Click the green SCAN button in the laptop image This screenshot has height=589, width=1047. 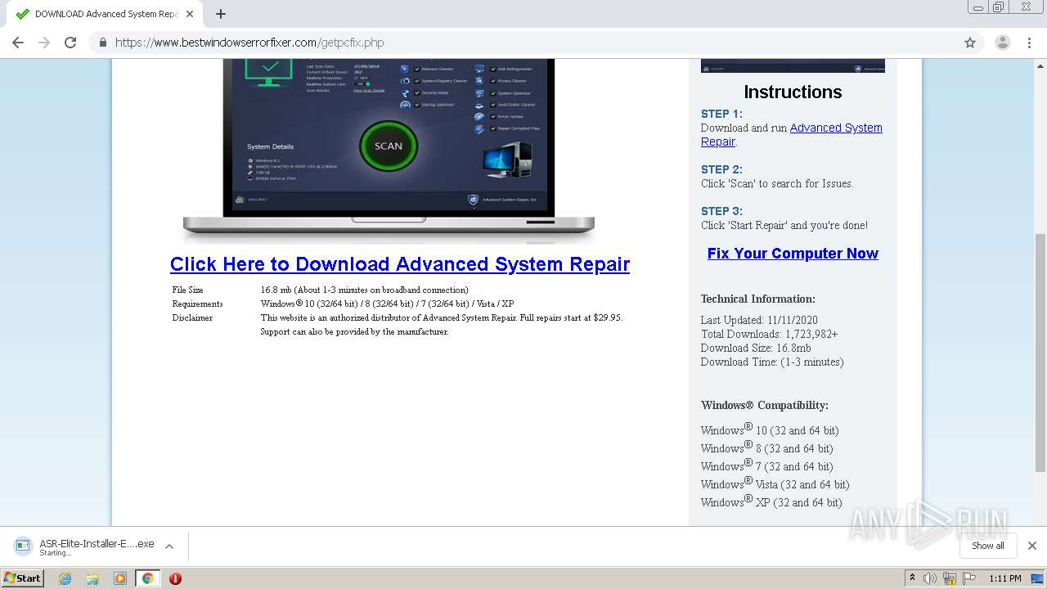[389, 146]
